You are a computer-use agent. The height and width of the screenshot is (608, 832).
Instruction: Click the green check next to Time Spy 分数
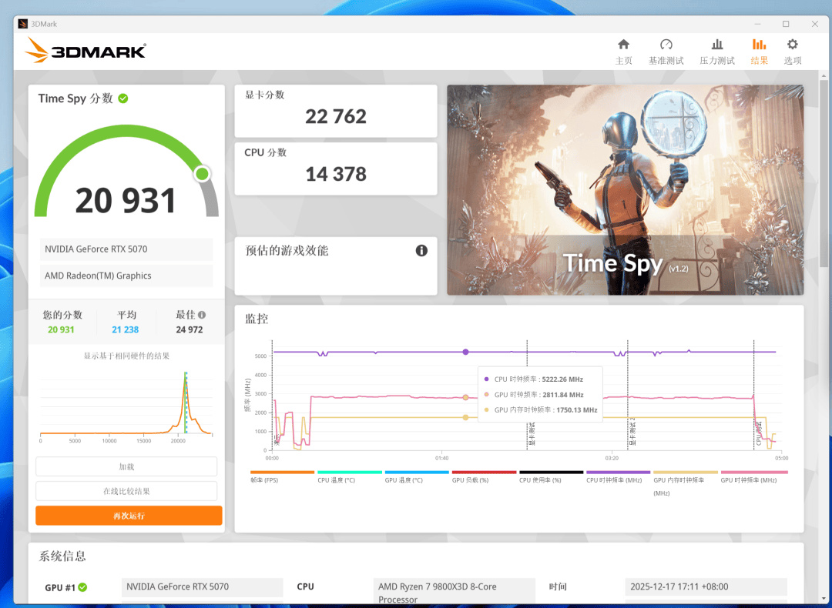point(123,99)
